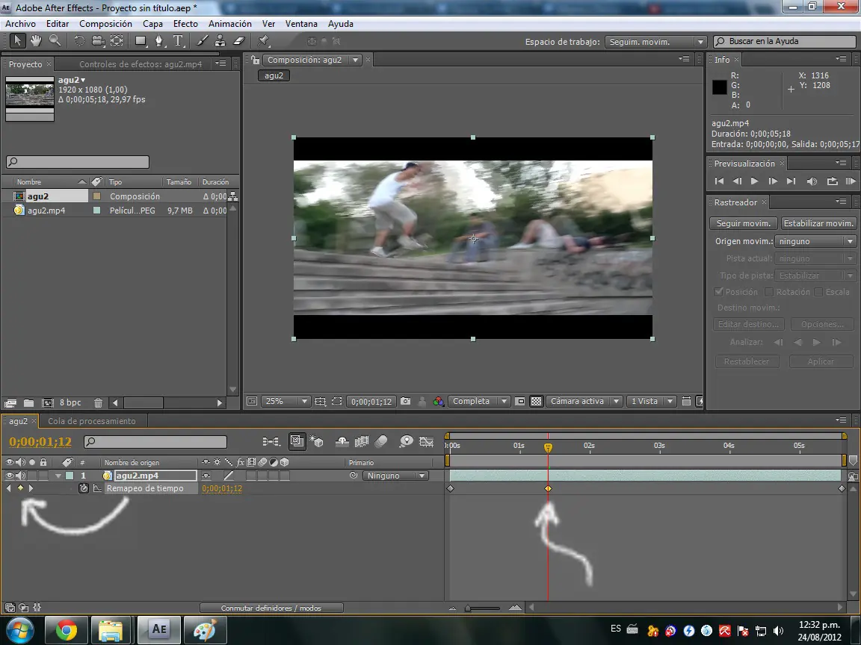Click the Estabilizar movim. button
This screenshot has width=861, height=645.
pos(818,223)
